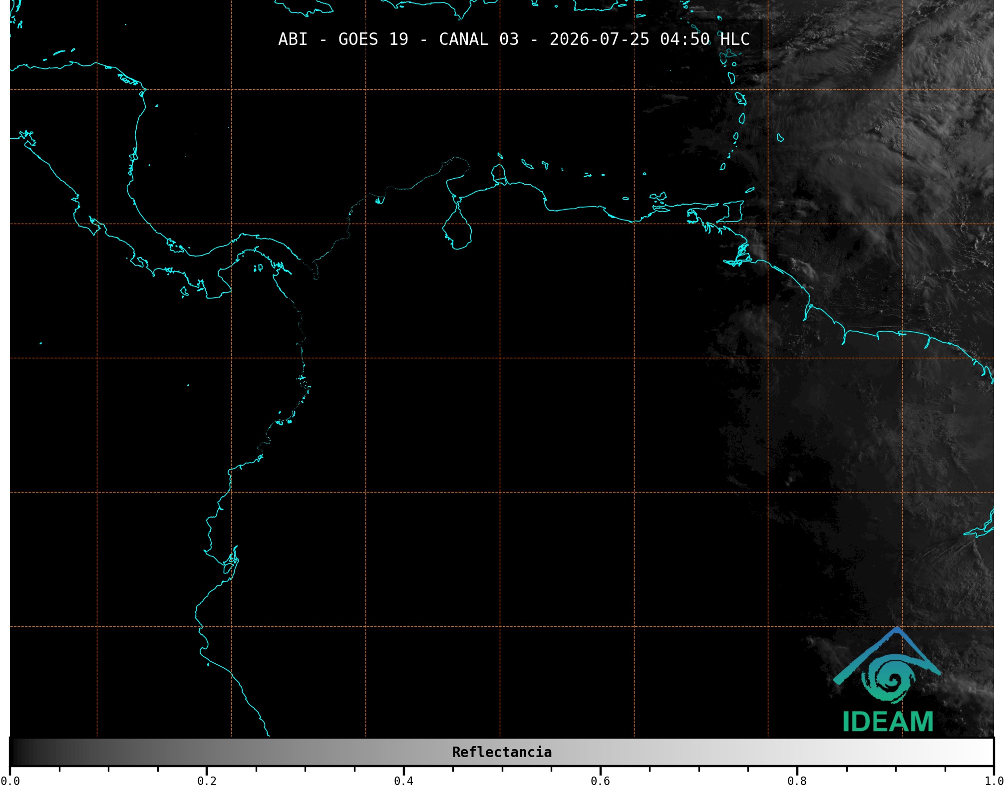
Task: Click the image title text 'ABI - GOES 19 - CANAL 03'
Action: tap(398, 39)
